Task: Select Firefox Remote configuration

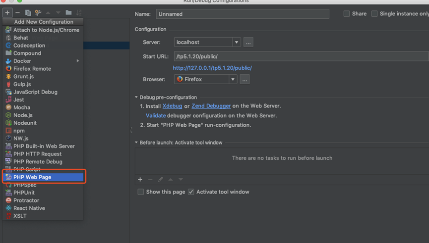Action: click(x=43, y=68)
